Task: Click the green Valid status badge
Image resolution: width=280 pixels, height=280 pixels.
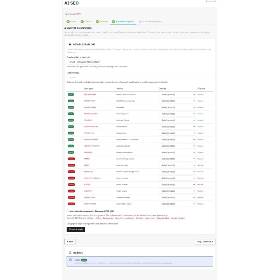Action: 84,260
